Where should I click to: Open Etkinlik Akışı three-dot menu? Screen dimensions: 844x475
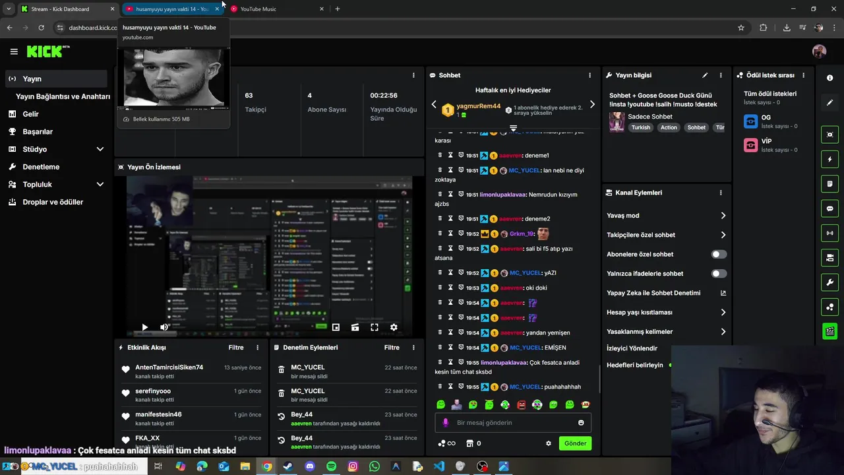(x=258, y=348)
